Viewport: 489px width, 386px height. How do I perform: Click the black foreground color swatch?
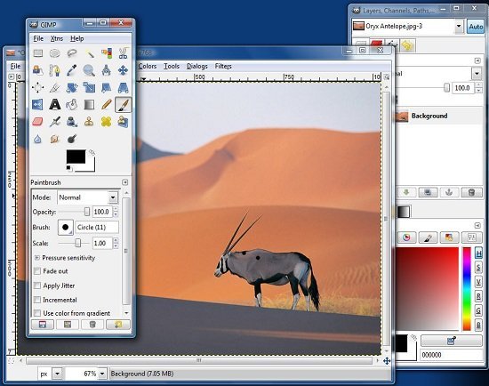pos(76,157)
